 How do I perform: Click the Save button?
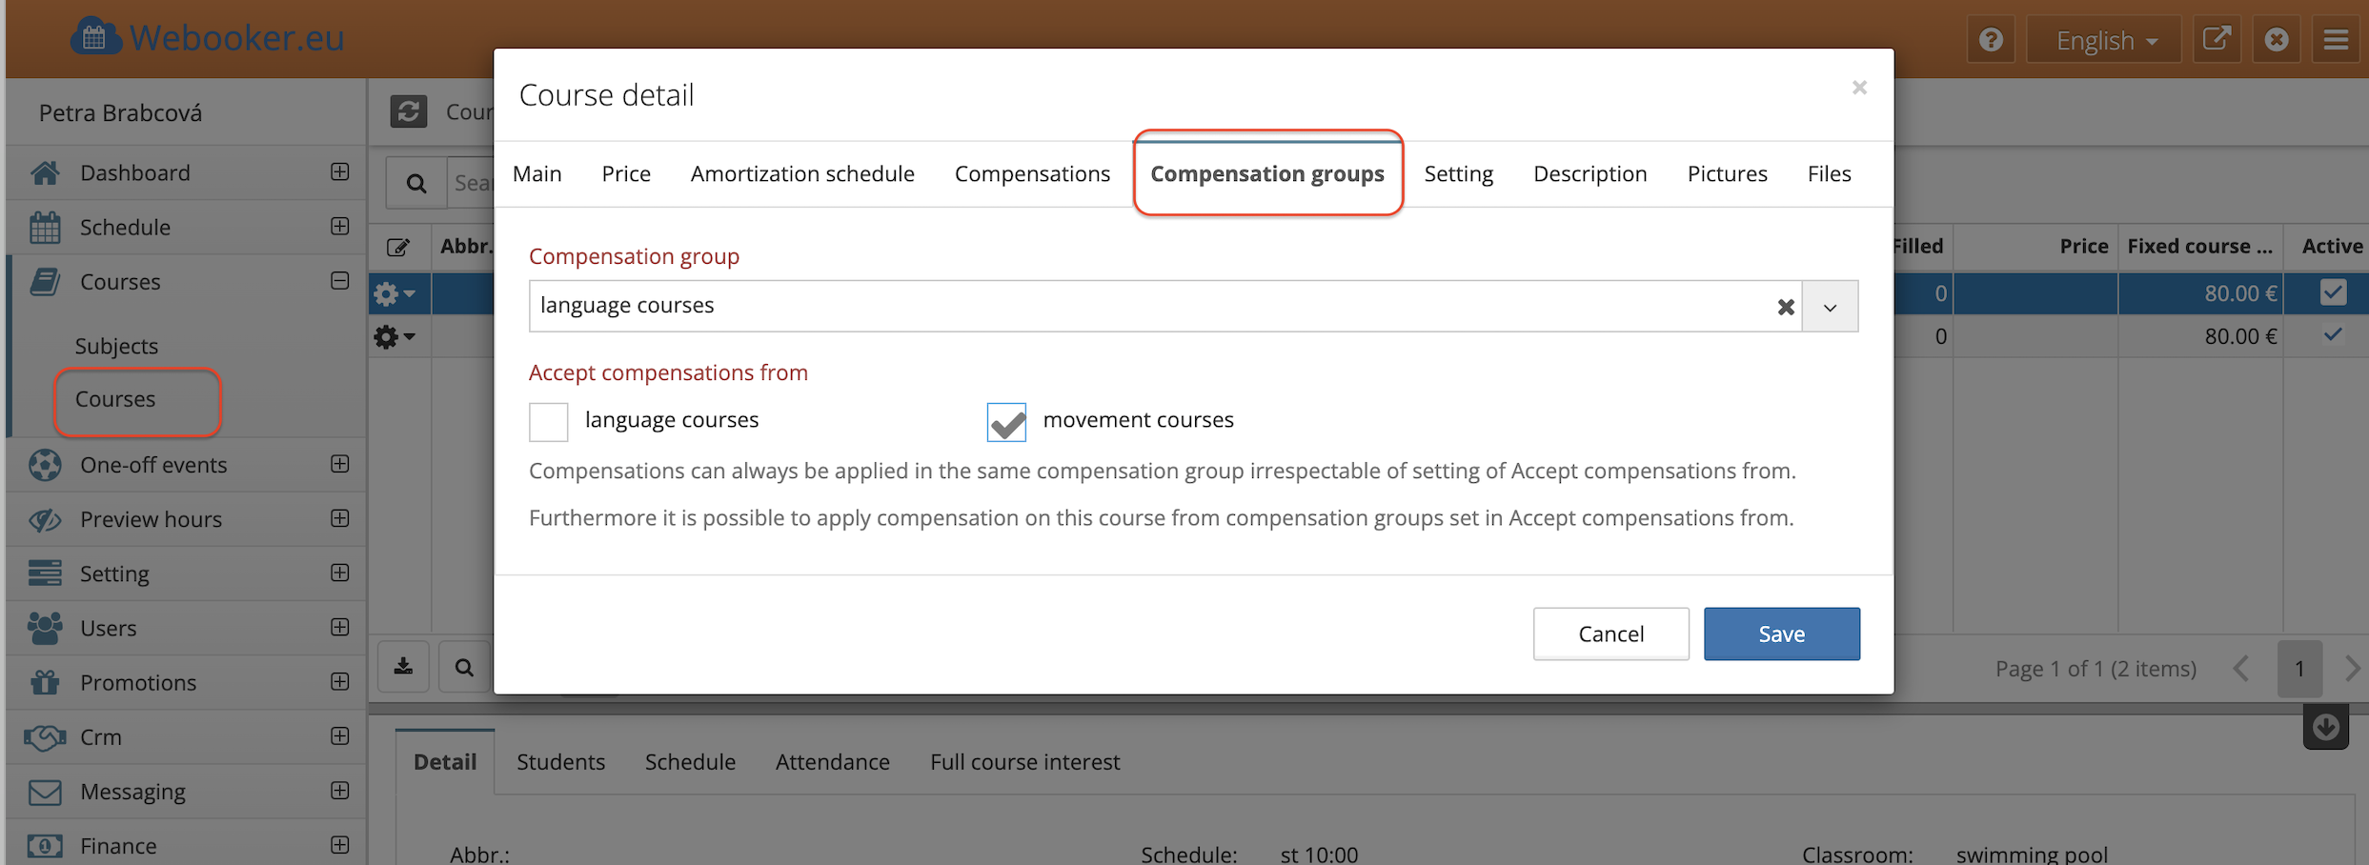tap(1781, 634)
